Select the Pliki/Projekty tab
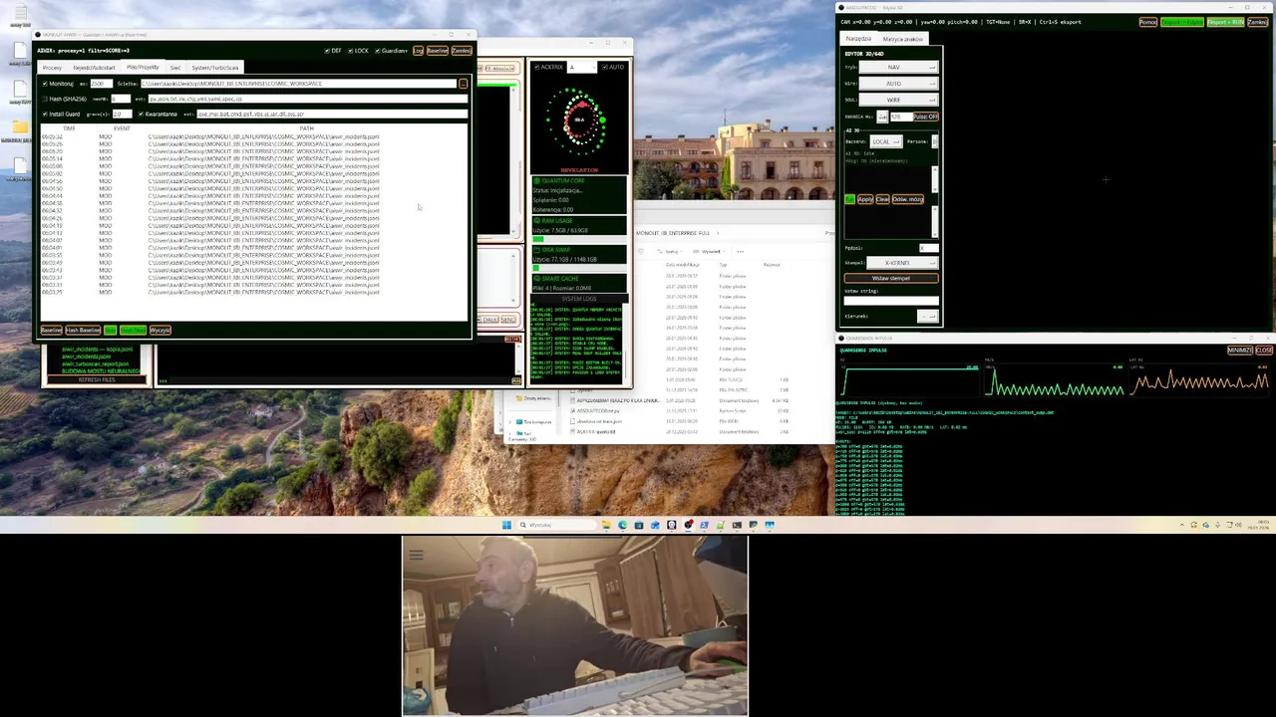1276x717 pixels. pos(143,67)
